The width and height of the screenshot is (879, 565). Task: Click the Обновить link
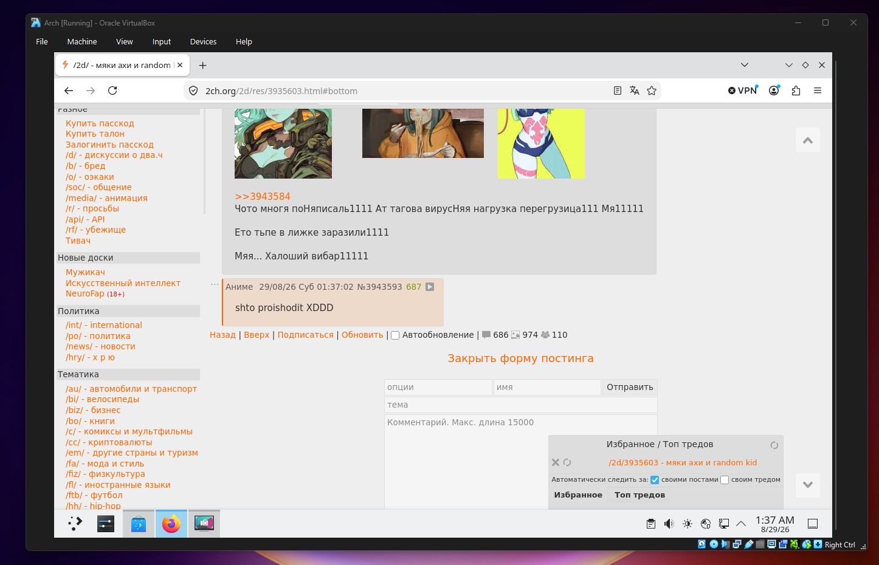pyautogui.click(x=362, y=335)
